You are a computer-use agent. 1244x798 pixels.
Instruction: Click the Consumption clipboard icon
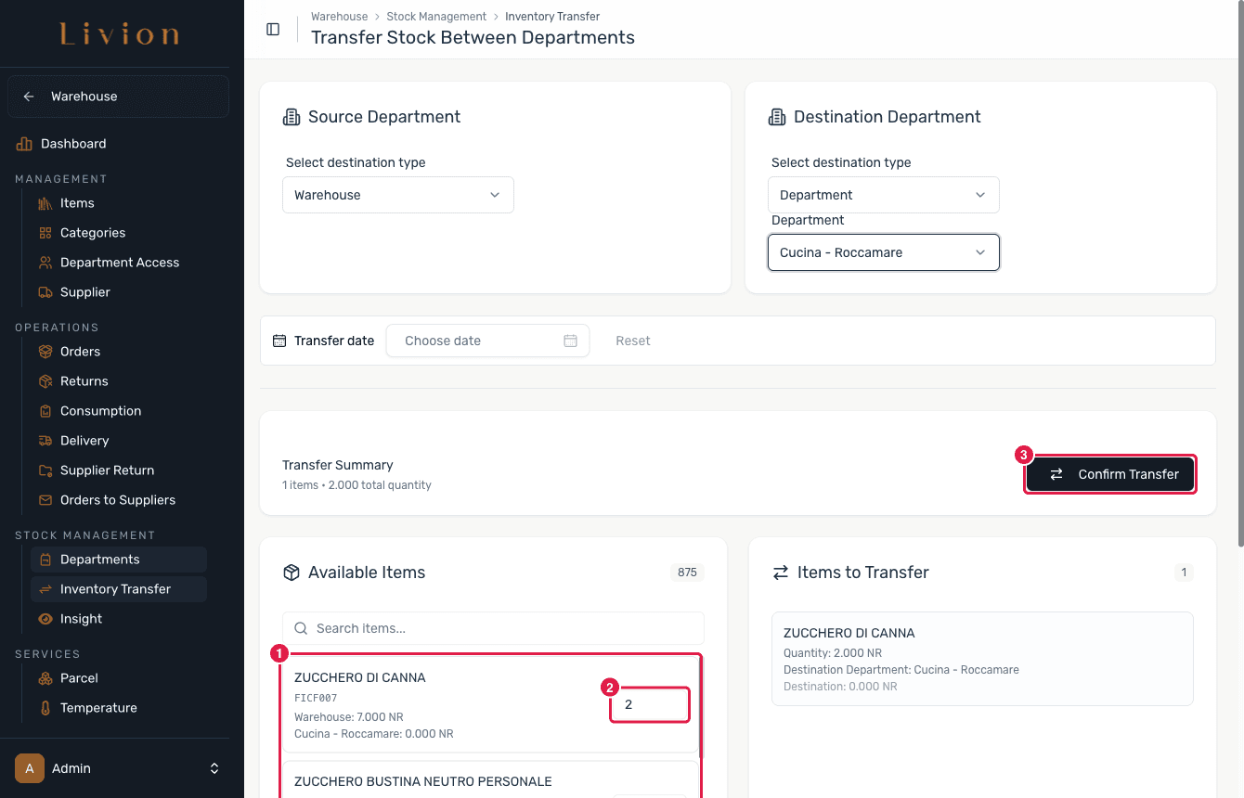pos(45,411)
